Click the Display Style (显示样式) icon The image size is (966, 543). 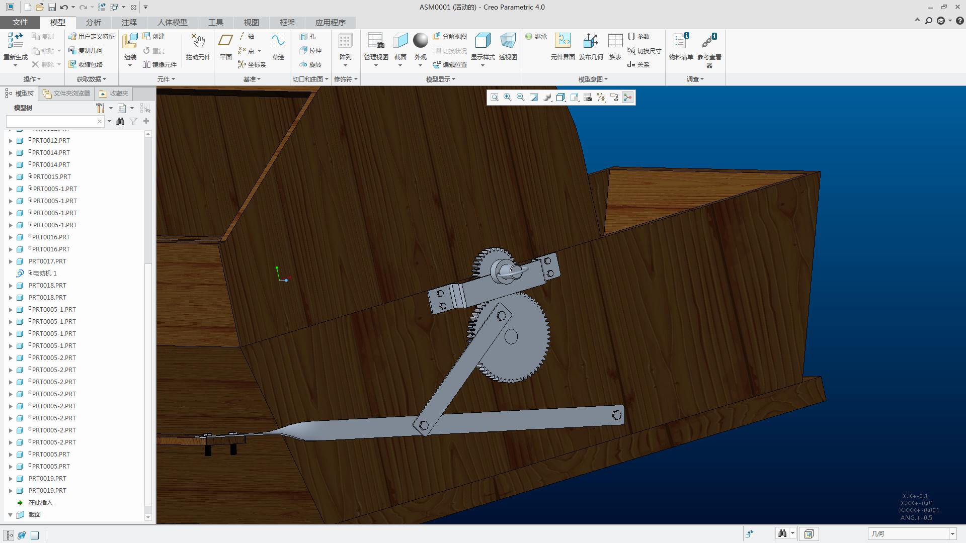(483, 41)
